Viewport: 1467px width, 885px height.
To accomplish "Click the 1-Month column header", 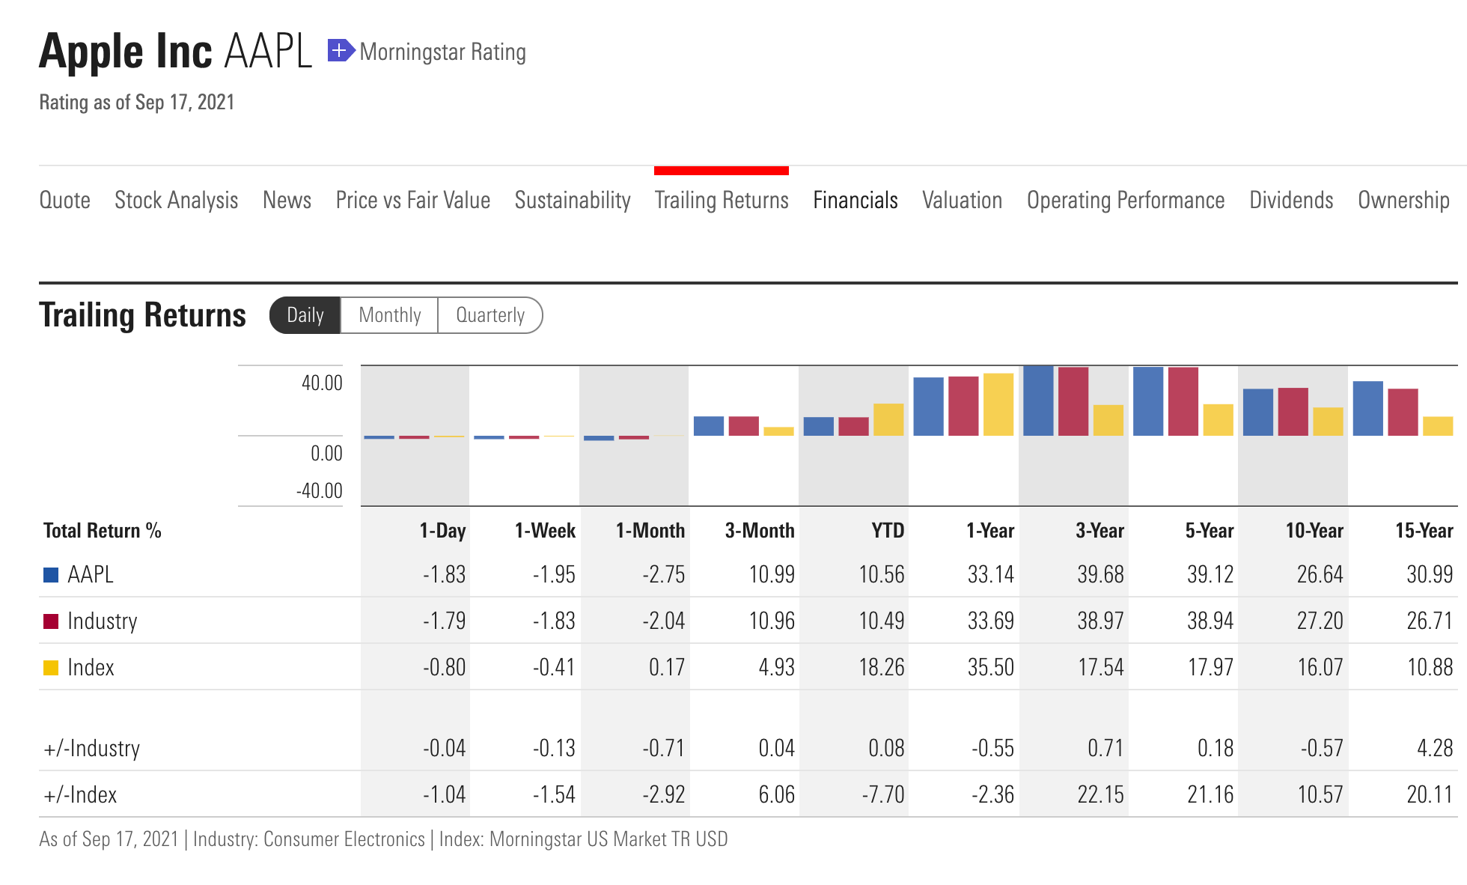I will [x=650, y=530].
